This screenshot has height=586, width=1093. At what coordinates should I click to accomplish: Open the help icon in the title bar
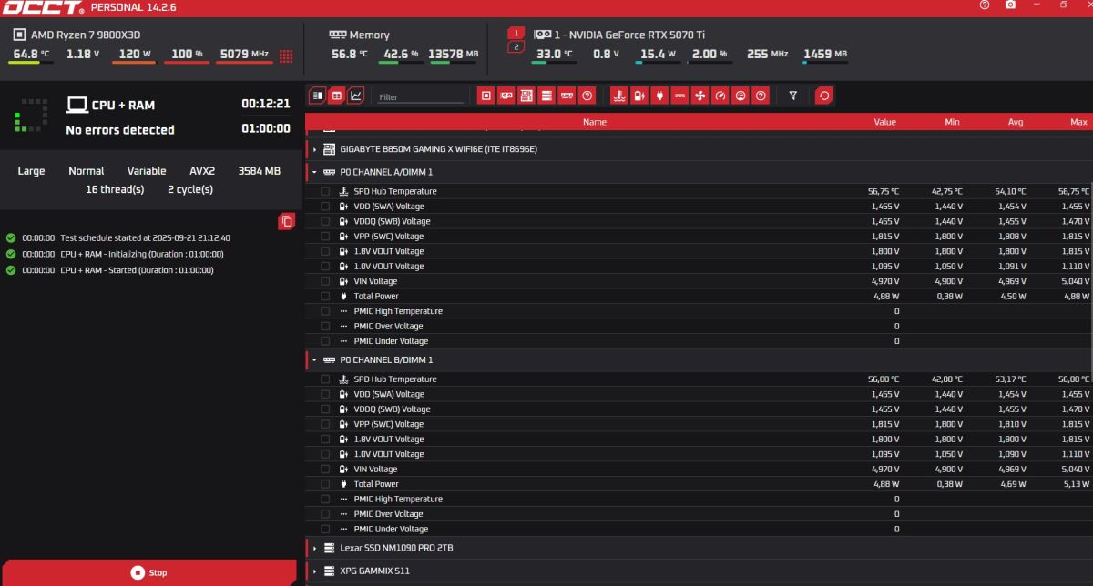(985, 5)
